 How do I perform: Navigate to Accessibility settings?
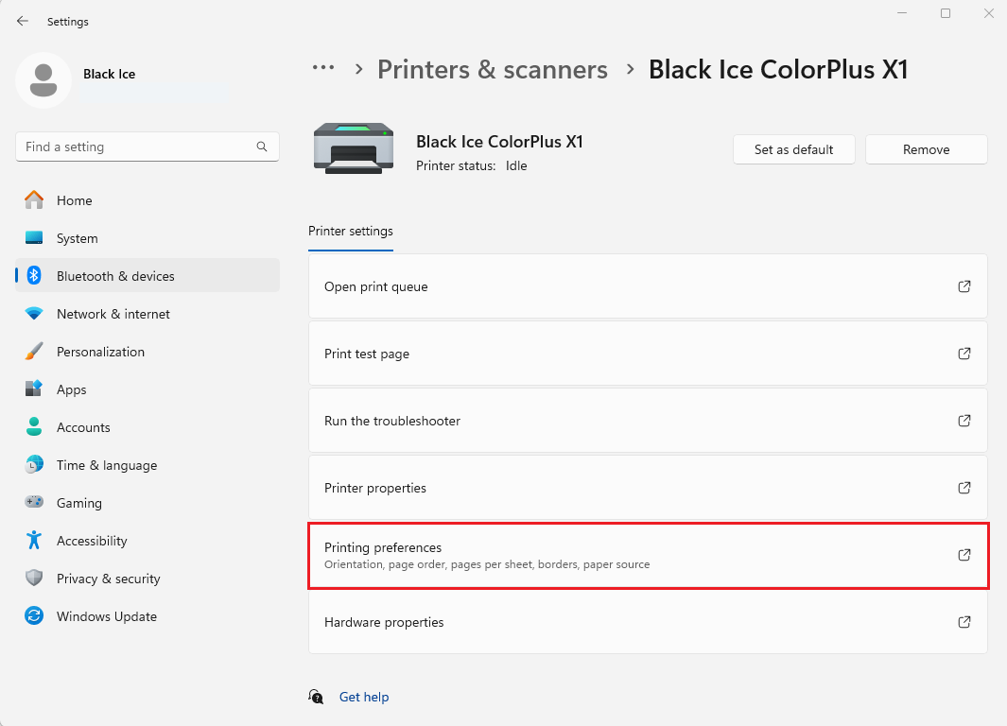91,541
